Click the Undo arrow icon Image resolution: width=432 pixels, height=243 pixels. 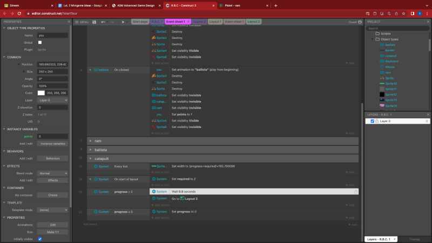pos(103,22)
